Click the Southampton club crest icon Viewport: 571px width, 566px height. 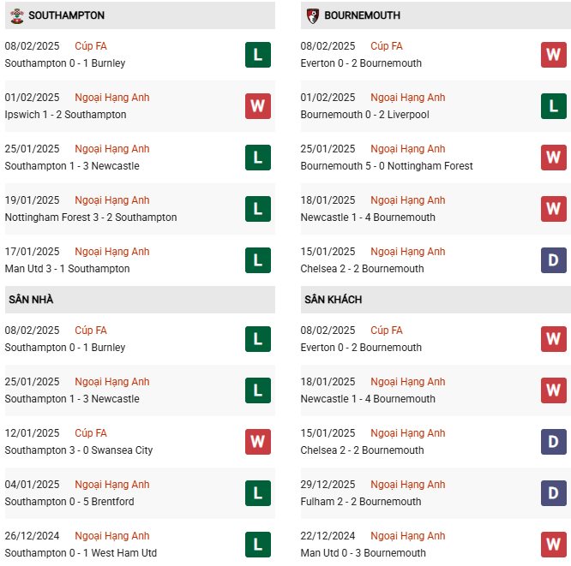pyautogui.click(x=16, y=15)
